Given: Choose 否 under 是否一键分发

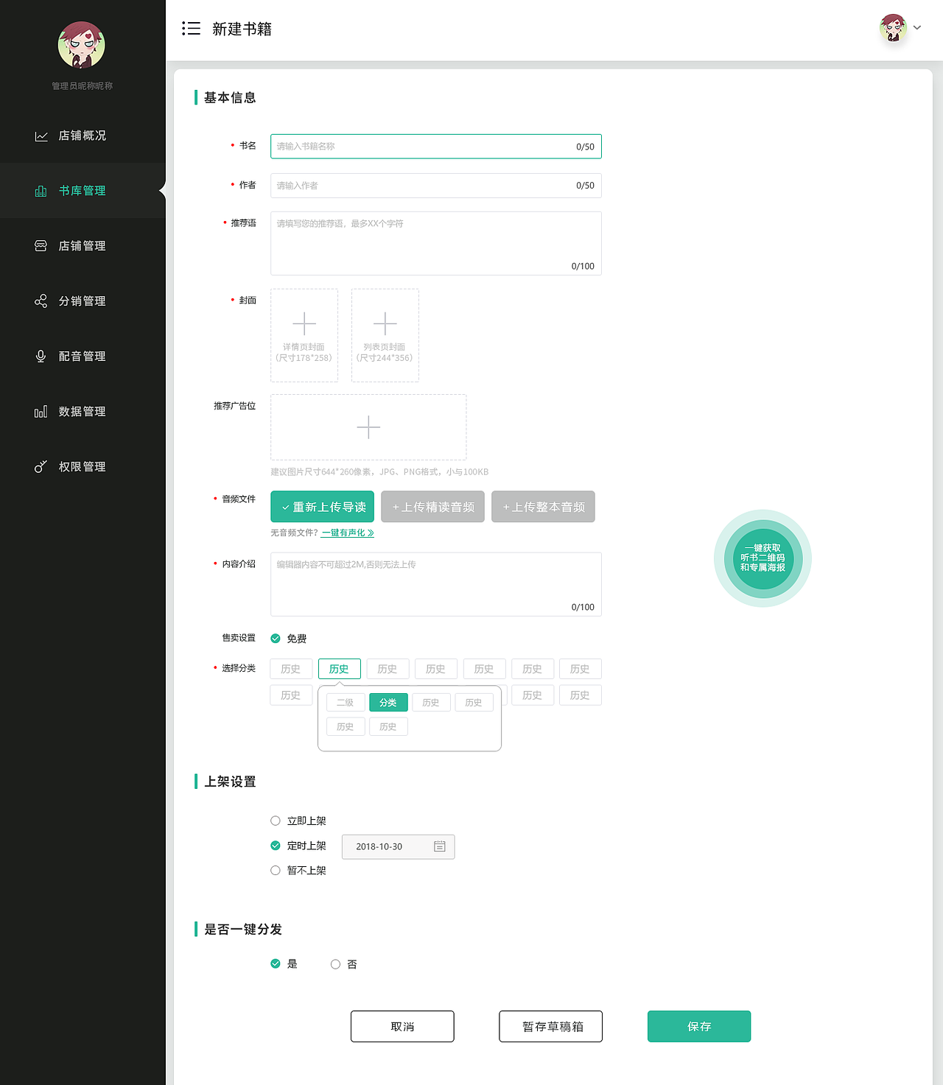Looking at the screenshot, I should click(x=335, y=963).
